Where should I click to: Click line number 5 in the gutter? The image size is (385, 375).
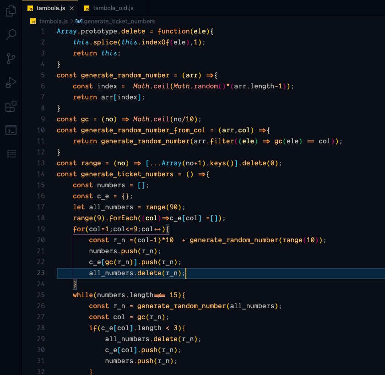click(43, 75)
